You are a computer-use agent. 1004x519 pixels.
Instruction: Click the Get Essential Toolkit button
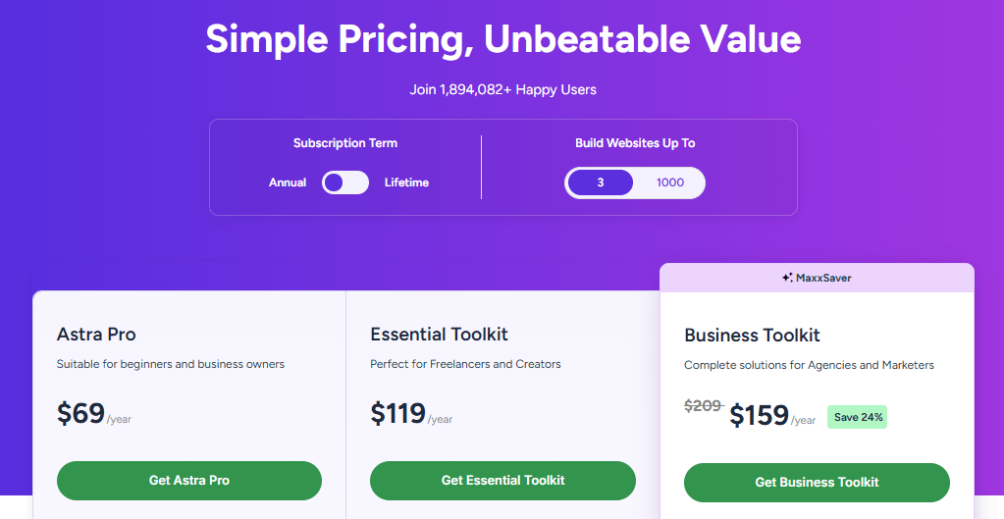502,481
